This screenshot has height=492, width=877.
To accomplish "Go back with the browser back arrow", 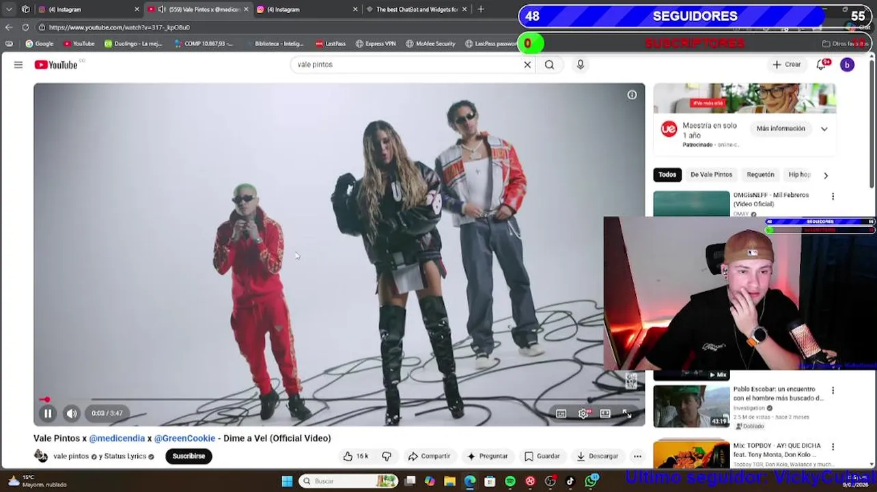I will tap(9, 27).
